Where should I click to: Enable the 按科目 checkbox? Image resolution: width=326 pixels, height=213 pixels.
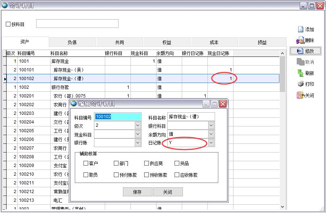pos(8,24)
